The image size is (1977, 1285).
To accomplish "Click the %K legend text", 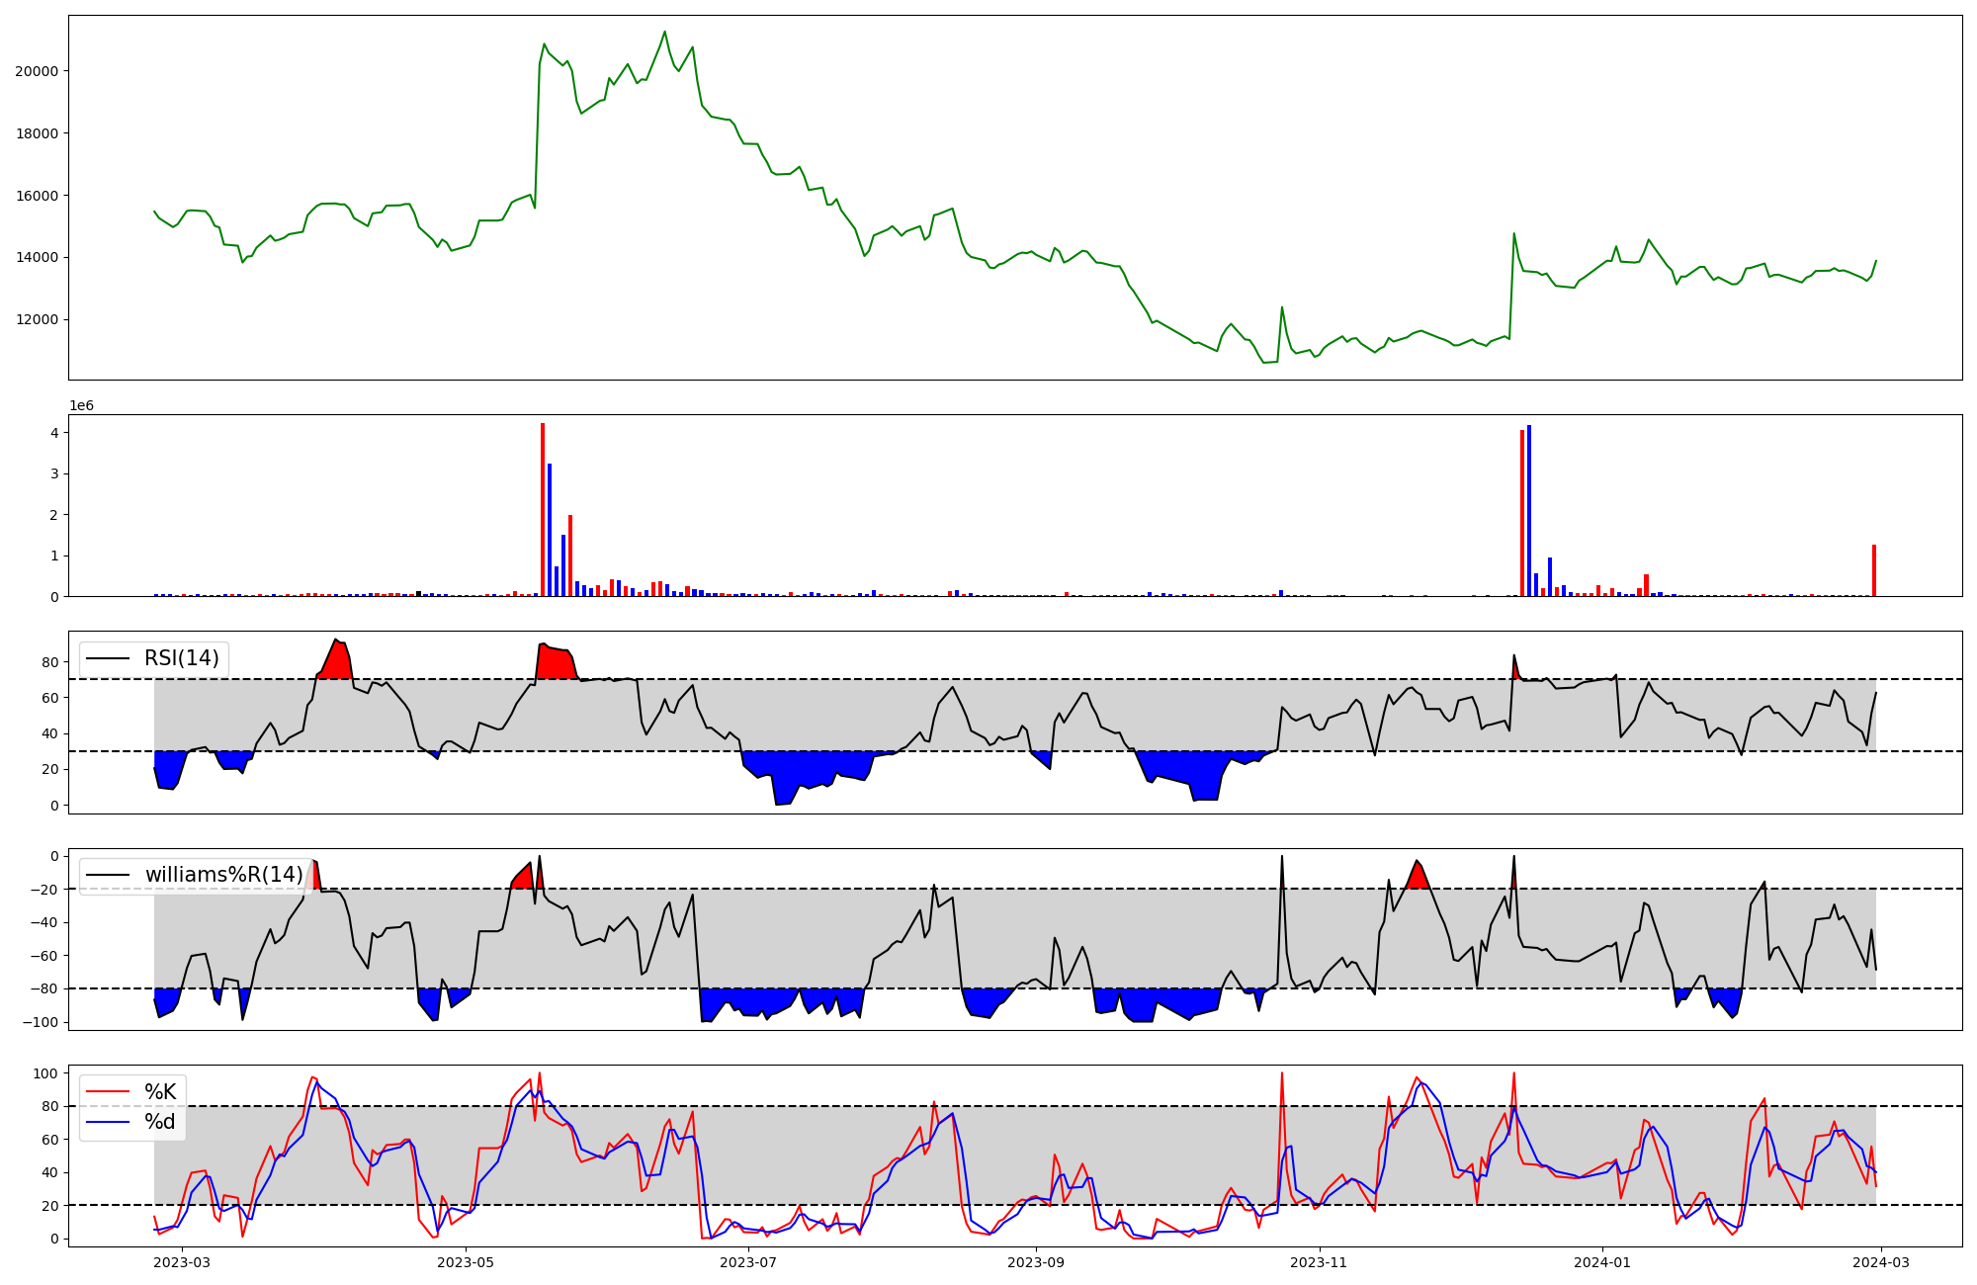I will pos(160,1092).
